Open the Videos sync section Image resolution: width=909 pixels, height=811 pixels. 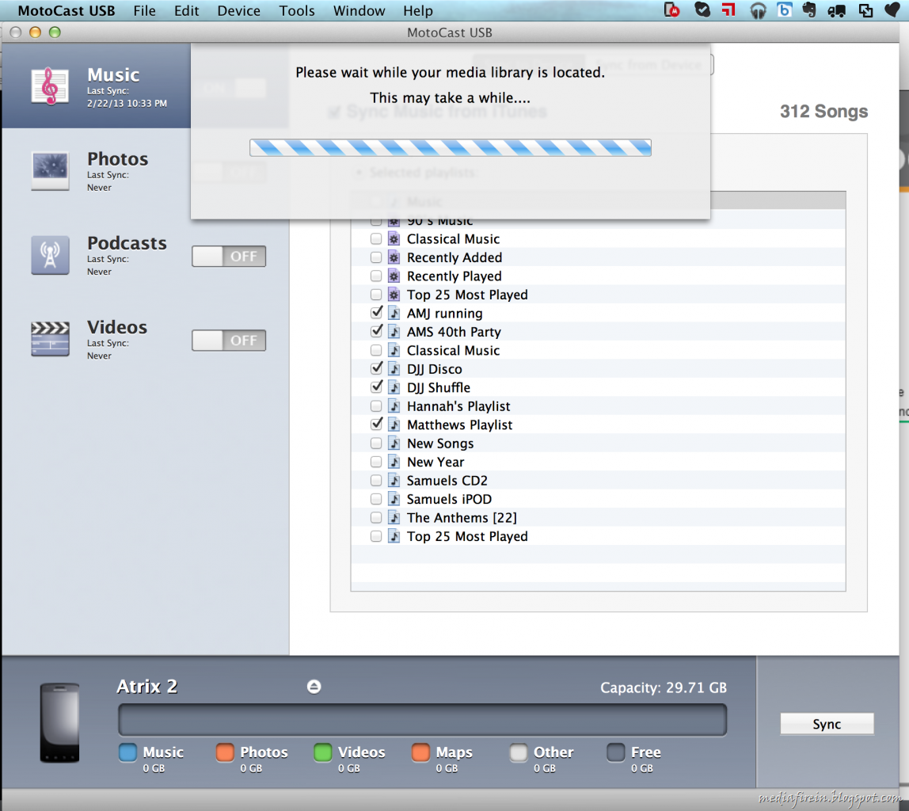tap(116, 337)
